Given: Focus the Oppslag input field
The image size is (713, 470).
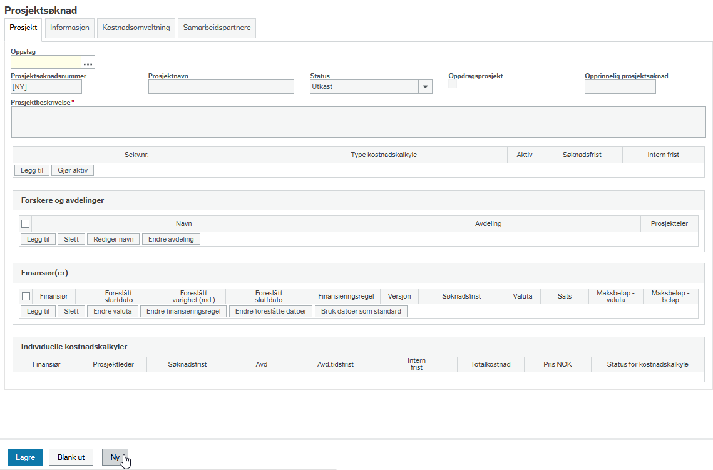Looking at the screenshot, I should 46,63.
